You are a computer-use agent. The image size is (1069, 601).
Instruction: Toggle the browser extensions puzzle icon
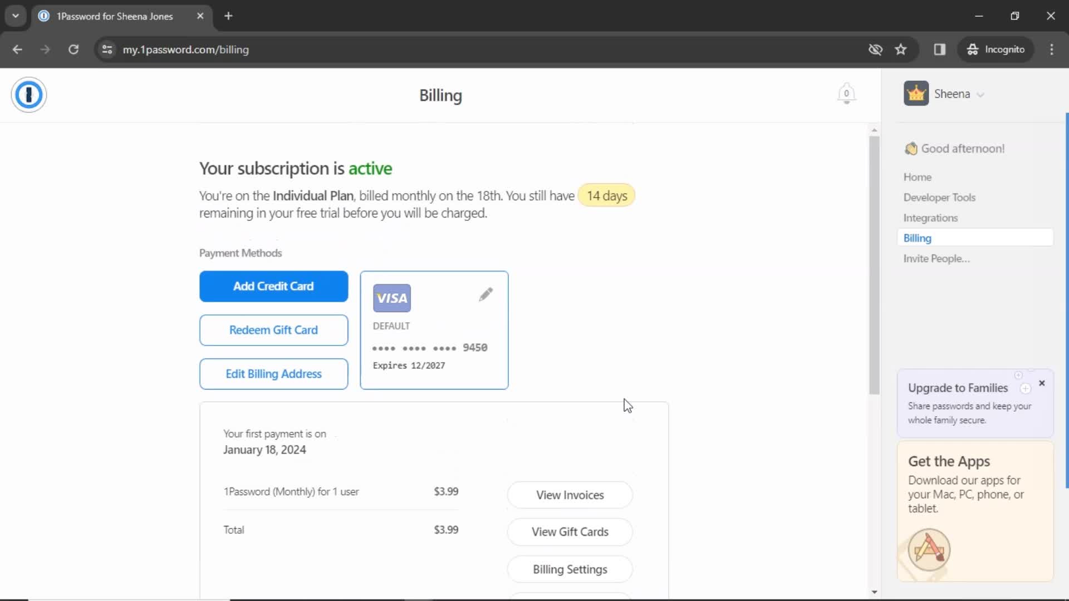click(940, 49)
